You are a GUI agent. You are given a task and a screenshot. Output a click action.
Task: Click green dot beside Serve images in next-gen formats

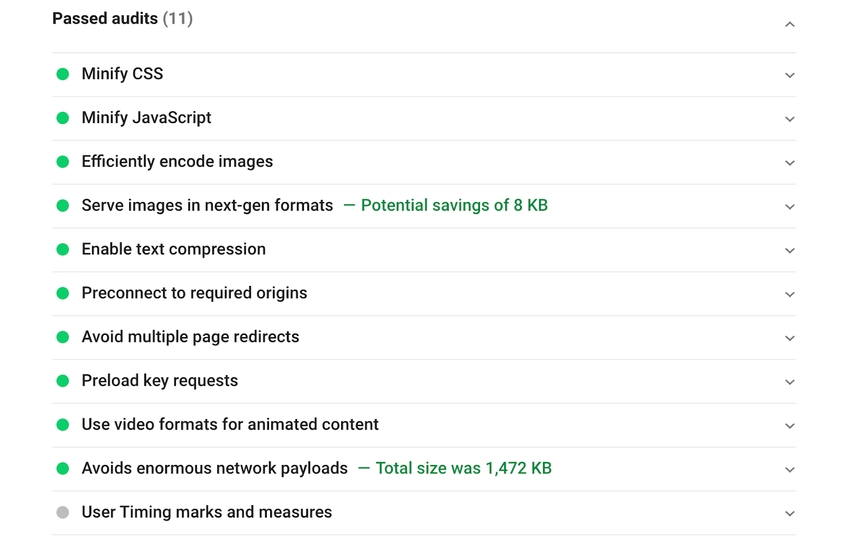click(x=63, y=205)
